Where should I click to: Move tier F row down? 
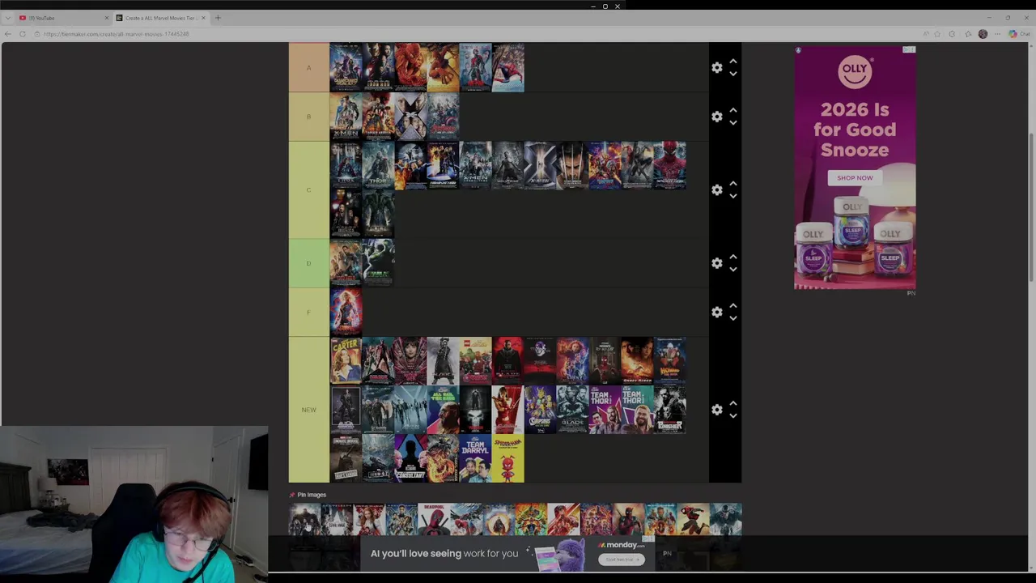pos(733,318)
